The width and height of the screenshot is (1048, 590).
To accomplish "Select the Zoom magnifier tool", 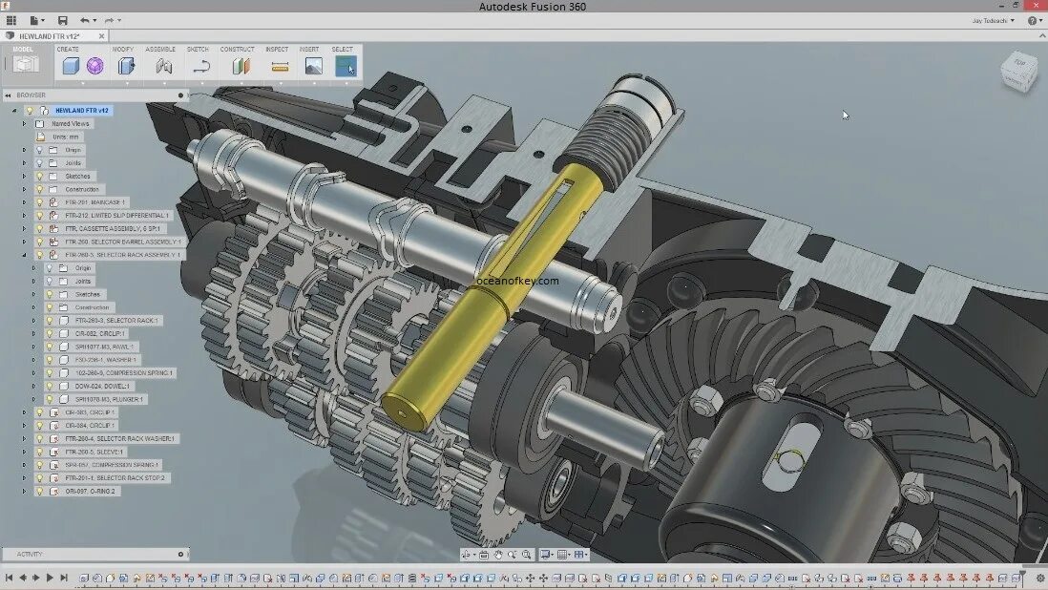I will click(512, 555).
